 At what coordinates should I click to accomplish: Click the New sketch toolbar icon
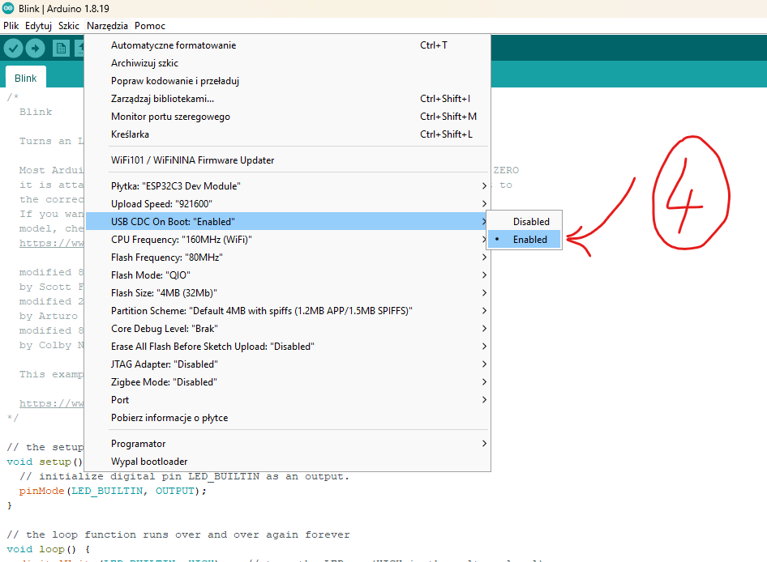click(x=61, y=48)
